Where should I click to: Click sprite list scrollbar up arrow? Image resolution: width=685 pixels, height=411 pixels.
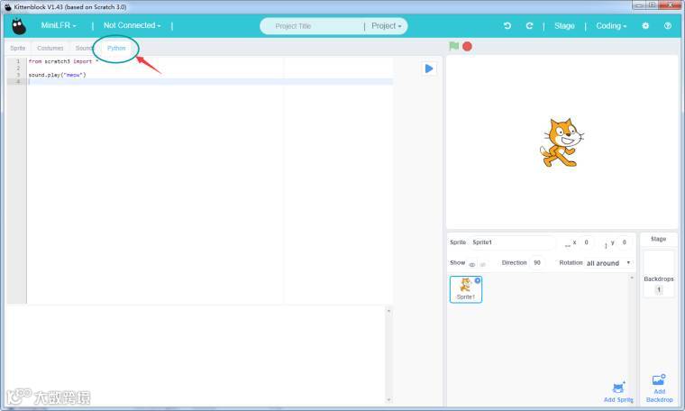pos(632,278)
